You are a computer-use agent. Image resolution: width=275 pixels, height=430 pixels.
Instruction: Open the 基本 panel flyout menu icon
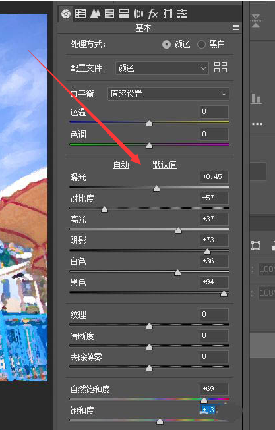[236, 27]
